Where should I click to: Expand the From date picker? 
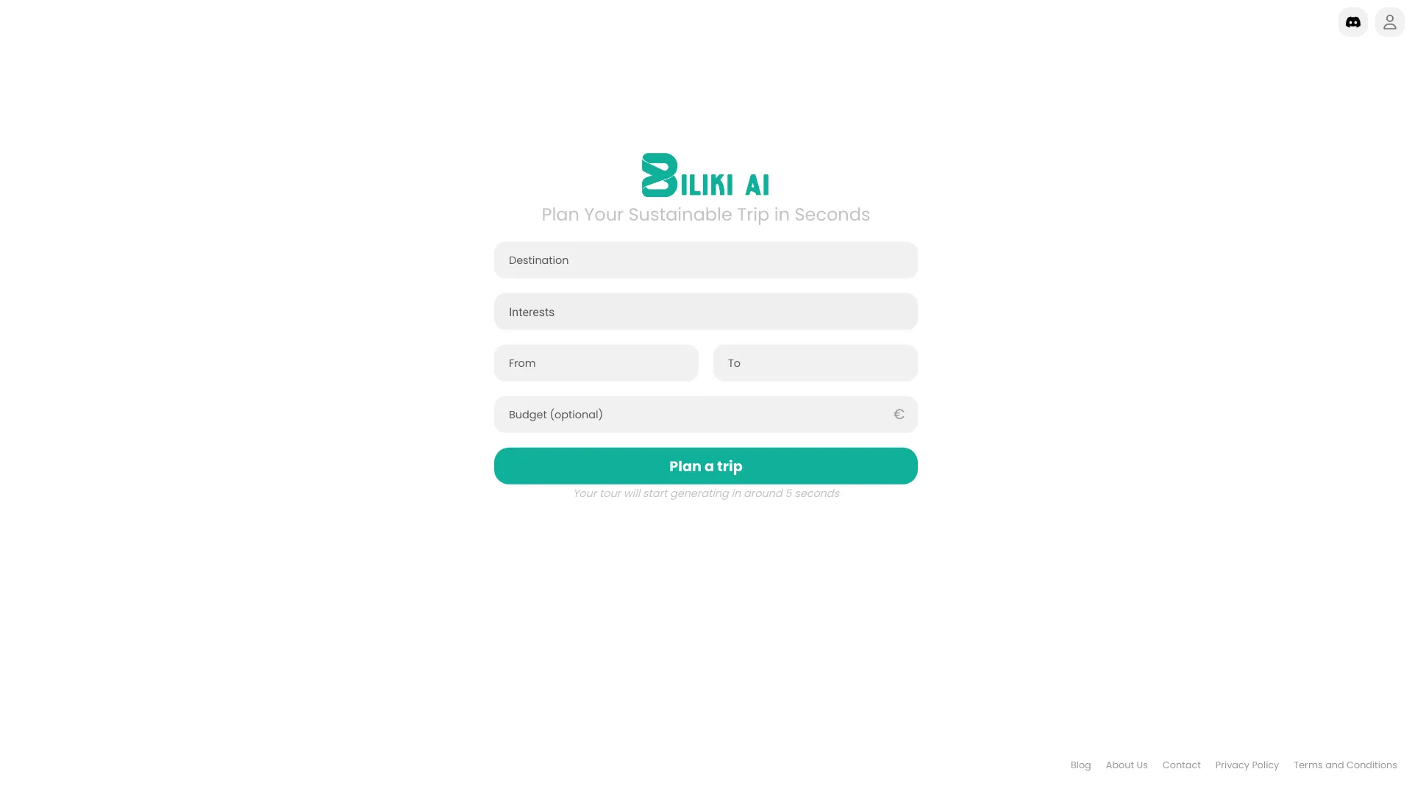coord(596,362)
